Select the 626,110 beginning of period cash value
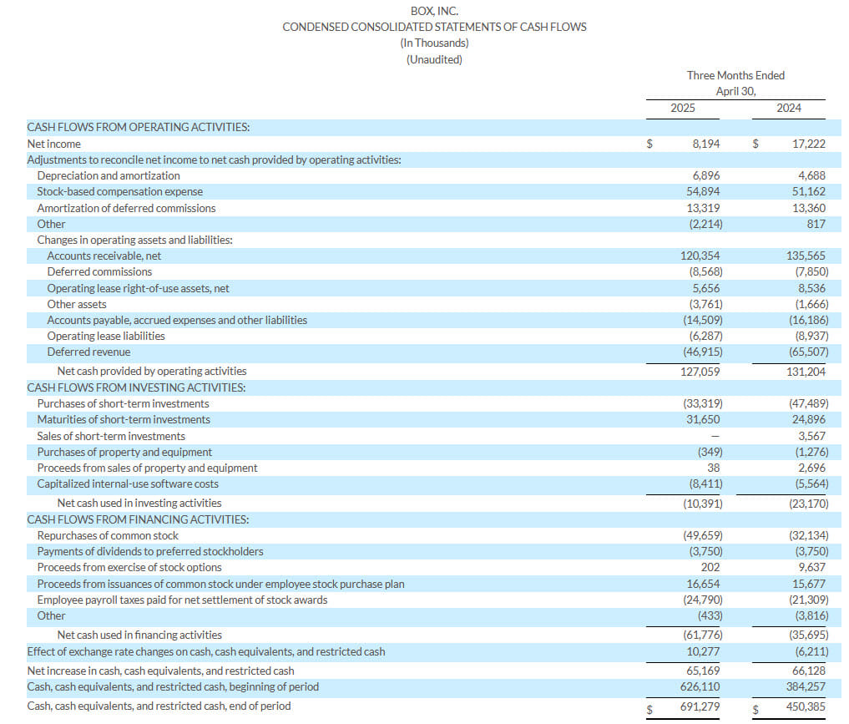The height and width of the screenshot is (724, 849). (700, 686)
